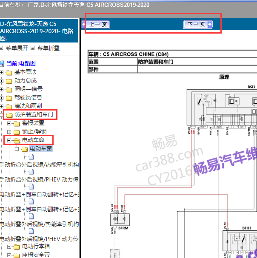Select 警报装置 in the tree
Screen dimensions: 257x258
pos(33,123)
